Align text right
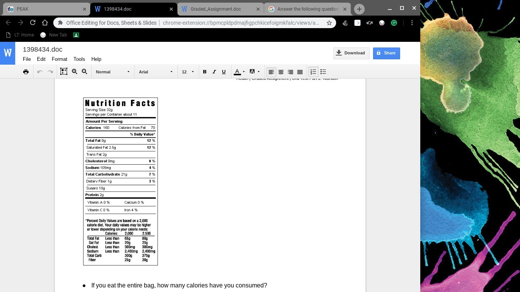The height and width of the screenshot is (292, 520). [x=290, y=72]
